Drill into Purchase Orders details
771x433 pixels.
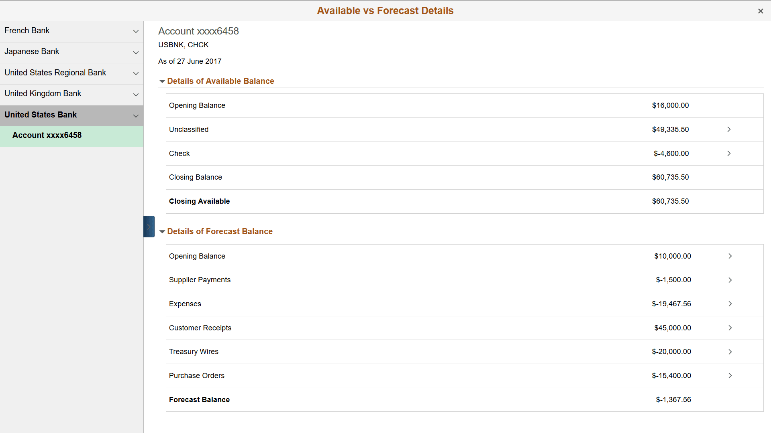730,376
